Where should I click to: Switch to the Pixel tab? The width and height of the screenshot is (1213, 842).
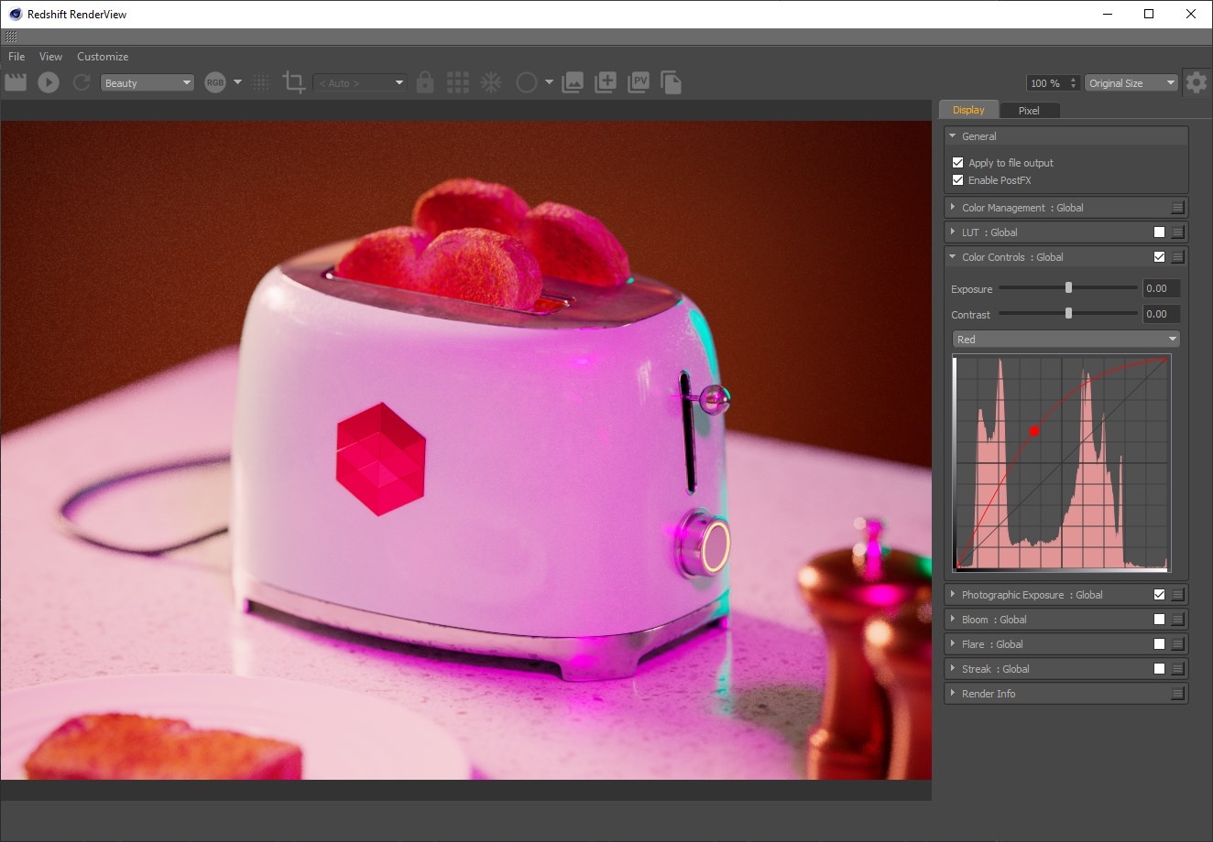1029,110
